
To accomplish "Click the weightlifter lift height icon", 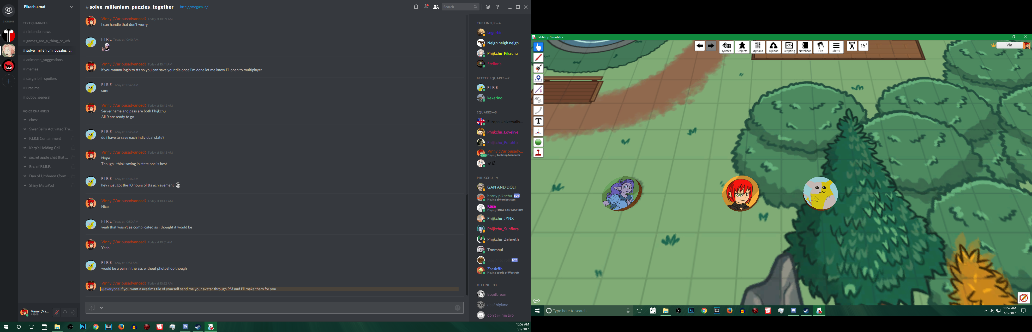I will (852, 46).
